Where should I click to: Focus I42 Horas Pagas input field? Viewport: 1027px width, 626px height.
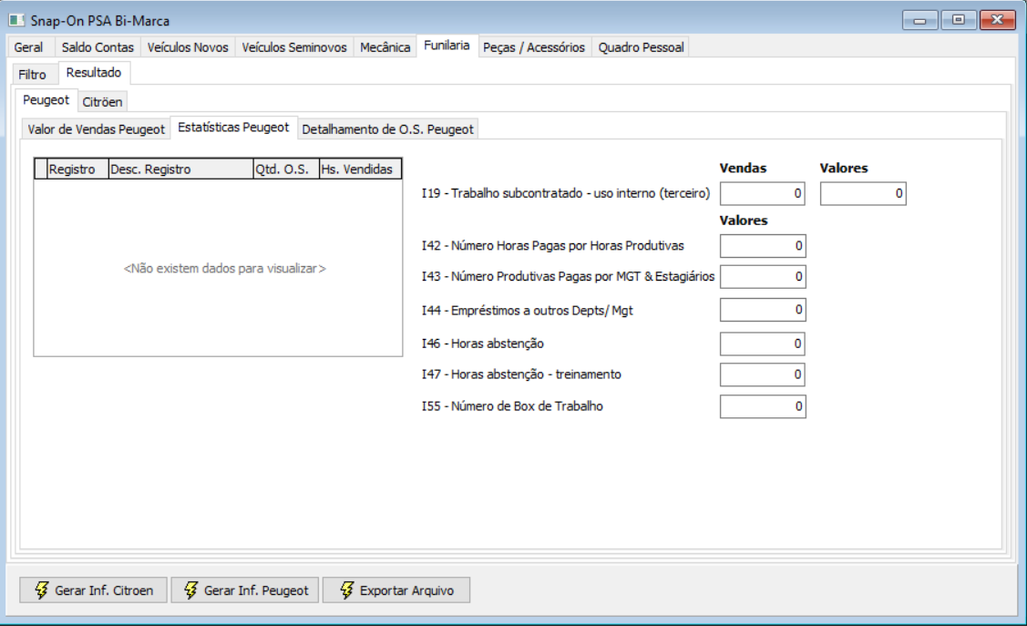pyautogui.click(x=763, y=246)
